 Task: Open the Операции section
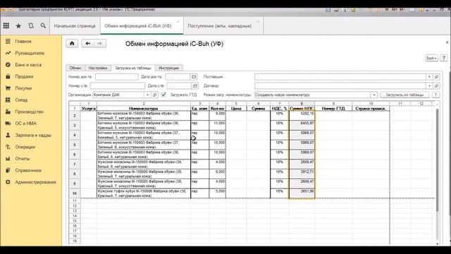25,147
